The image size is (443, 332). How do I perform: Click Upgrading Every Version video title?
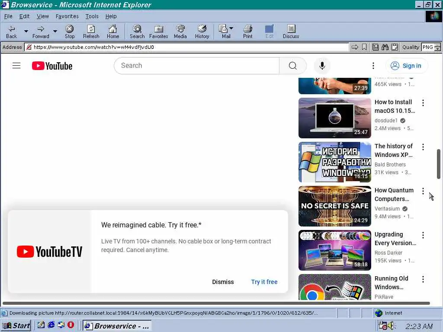click(395, 239)
